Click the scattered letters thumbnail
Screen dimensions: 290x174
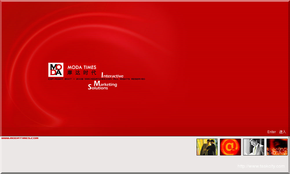click(x=277, y=147)
